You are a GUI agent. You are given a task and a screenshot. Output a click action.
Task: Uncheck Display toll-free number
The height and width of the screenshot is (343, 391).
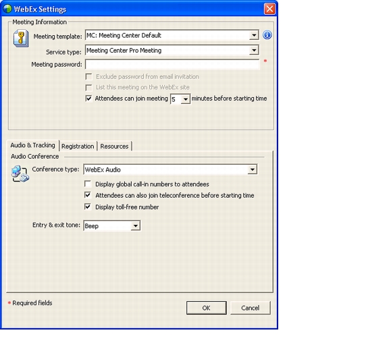tap(88, 207)
